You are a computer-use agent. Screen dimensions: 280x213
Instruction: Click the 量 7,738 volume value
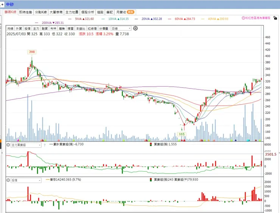[x=122, y=34]
